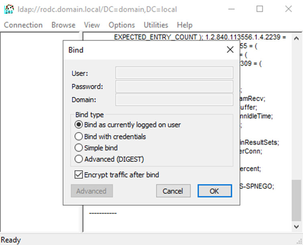Viewport: 303px width, 245px height.
Task: Maximize the LDP window
Action: click(260, 9)
